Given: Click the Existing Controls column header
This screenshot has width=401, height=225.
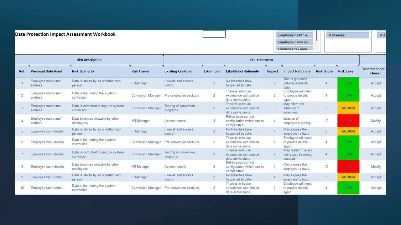Looking at the screenshot, I should click(178, 71).
